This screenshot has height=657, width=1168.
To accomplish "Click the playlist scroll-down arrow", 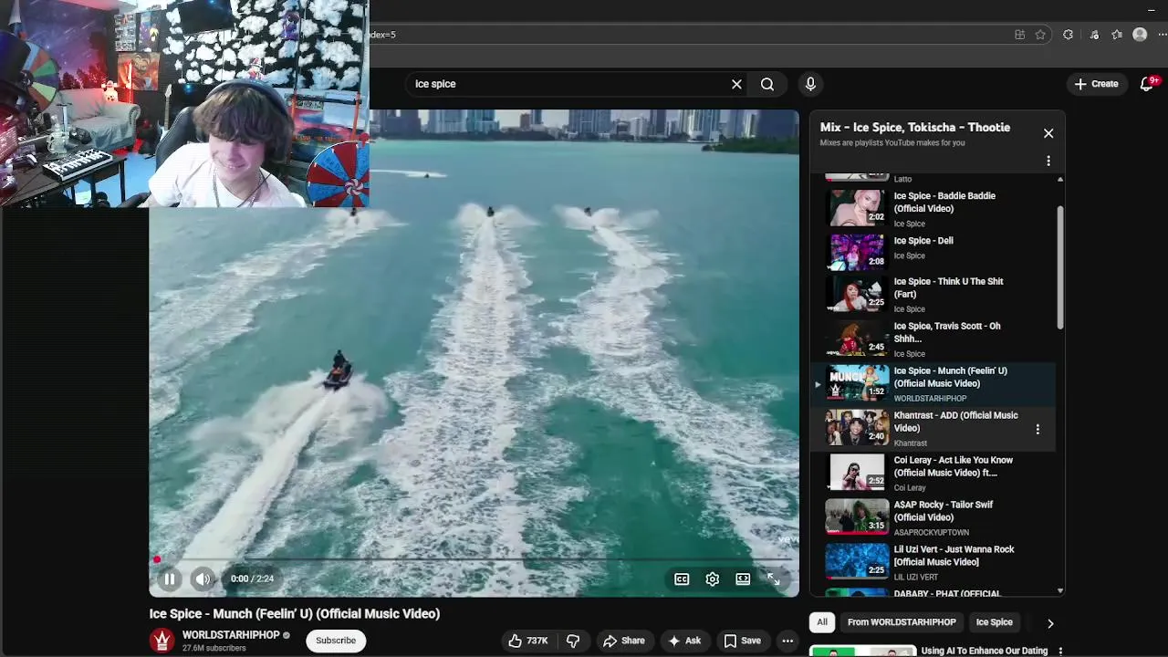I will coord(1060,590).
